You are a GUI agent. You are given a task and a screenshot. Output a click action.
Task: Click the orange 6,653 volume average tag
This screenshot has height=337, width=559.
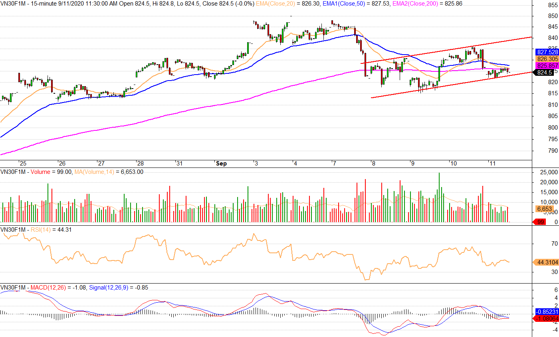(544, 209)
